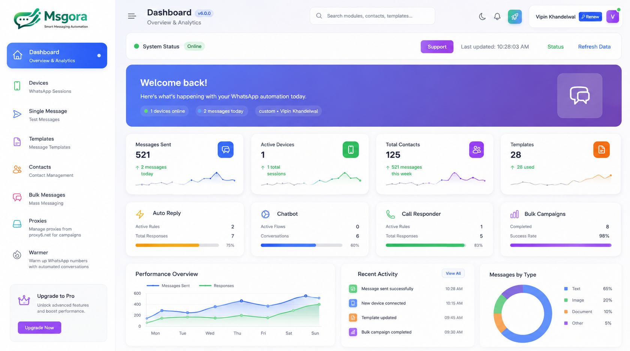The image size is (630, 351).
Task: Switch to dark mode moon icon
Action: [x=482, y=16]
